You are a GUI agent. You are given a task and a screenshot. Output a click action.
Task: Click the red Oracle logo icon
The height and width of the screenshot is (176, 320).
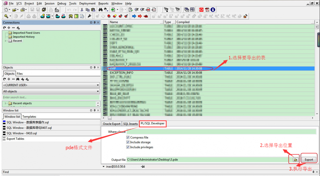pyautogui.click(x=201, y=10)
